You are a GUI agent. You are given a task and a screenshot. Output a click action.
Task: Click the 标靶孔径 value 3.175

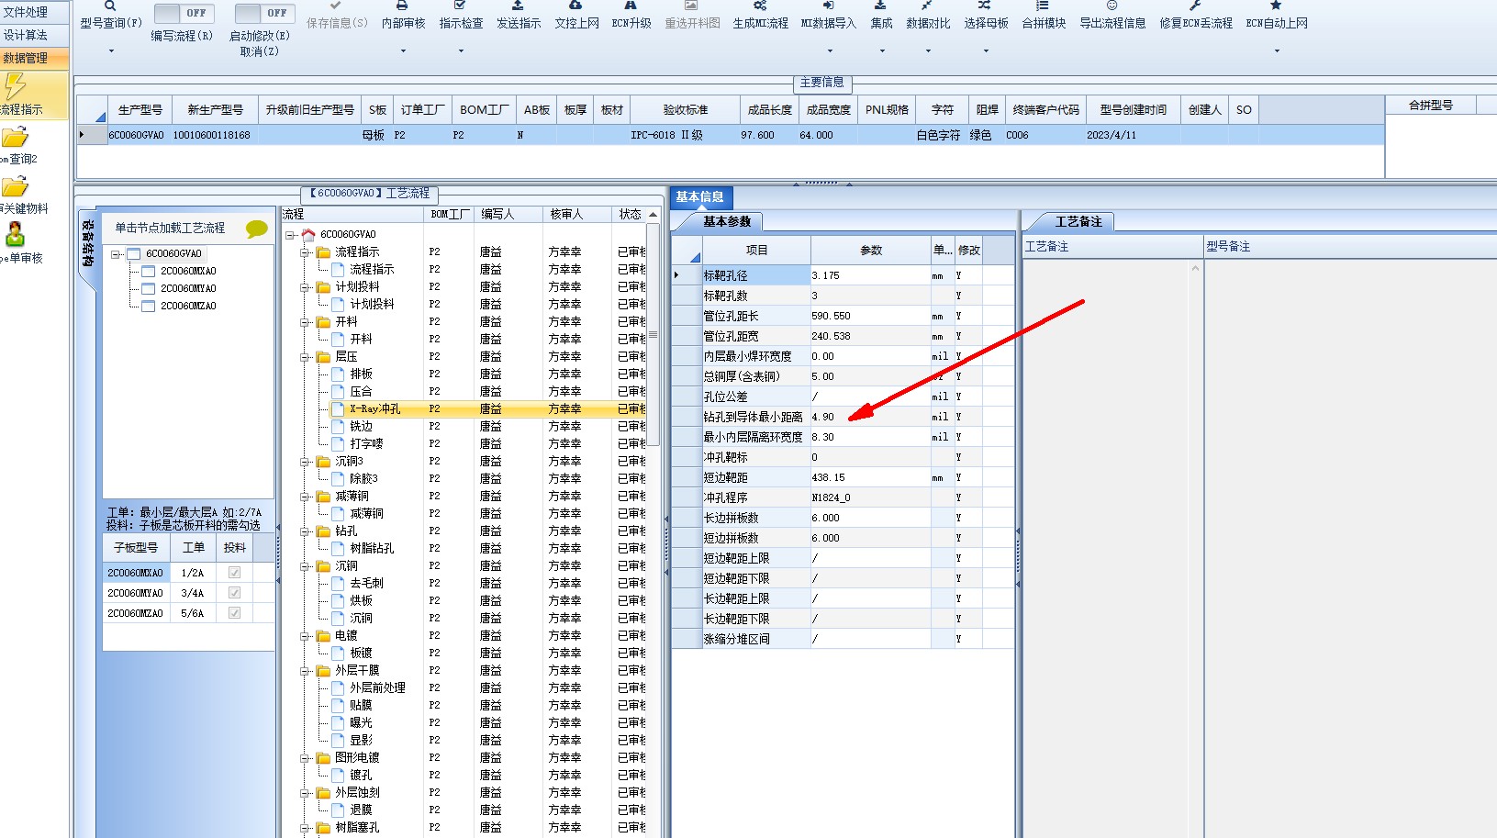(x=870, y=275)
